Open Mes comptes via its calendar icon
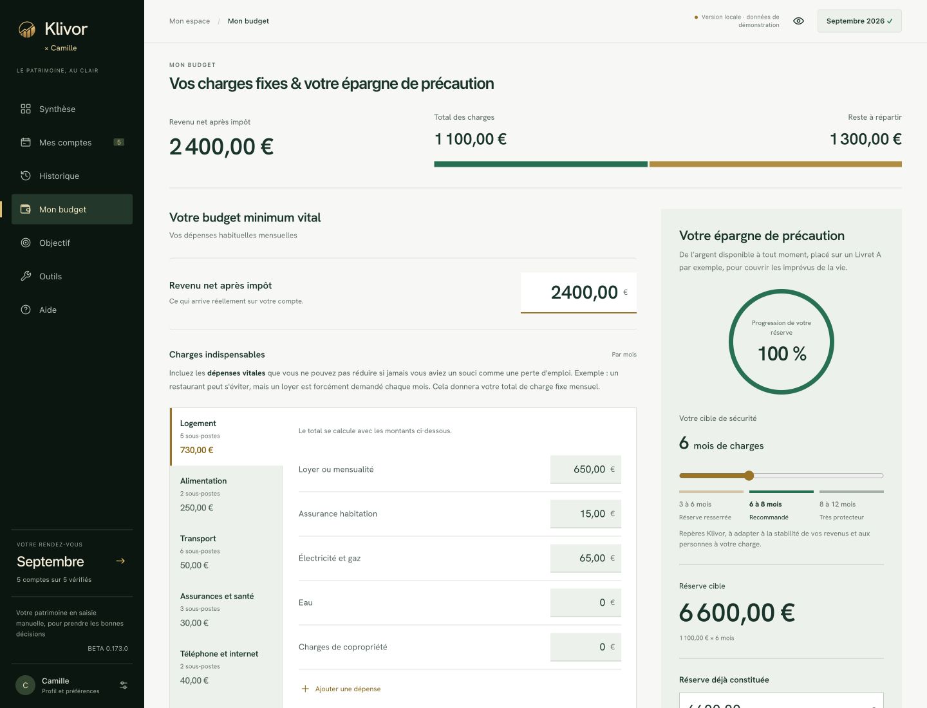 click(26, 142)
